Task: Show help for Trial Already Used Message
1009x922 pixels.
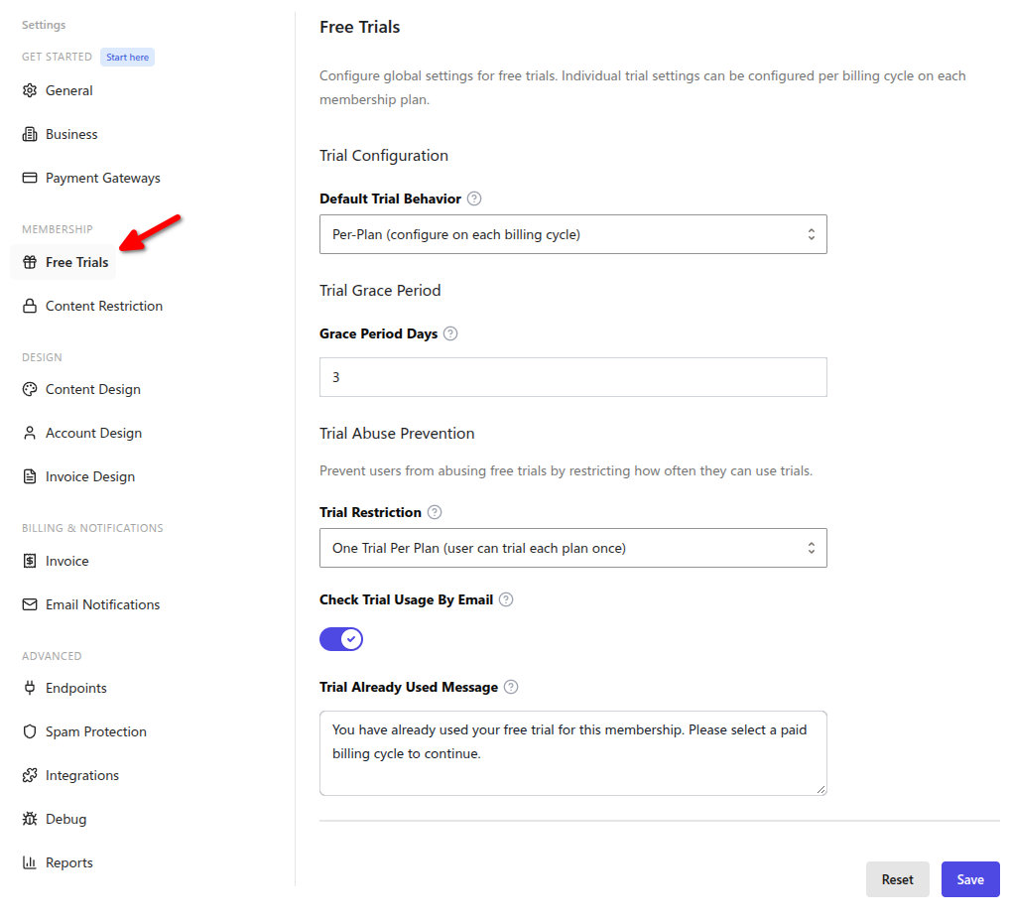Action: (x=511, y=687)
